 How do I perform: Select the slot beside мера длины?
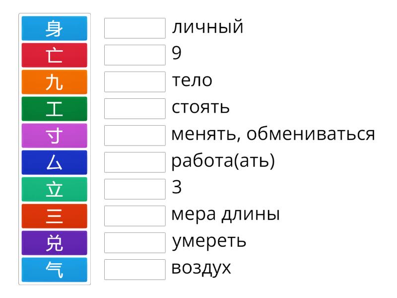[x=135, y=216]
